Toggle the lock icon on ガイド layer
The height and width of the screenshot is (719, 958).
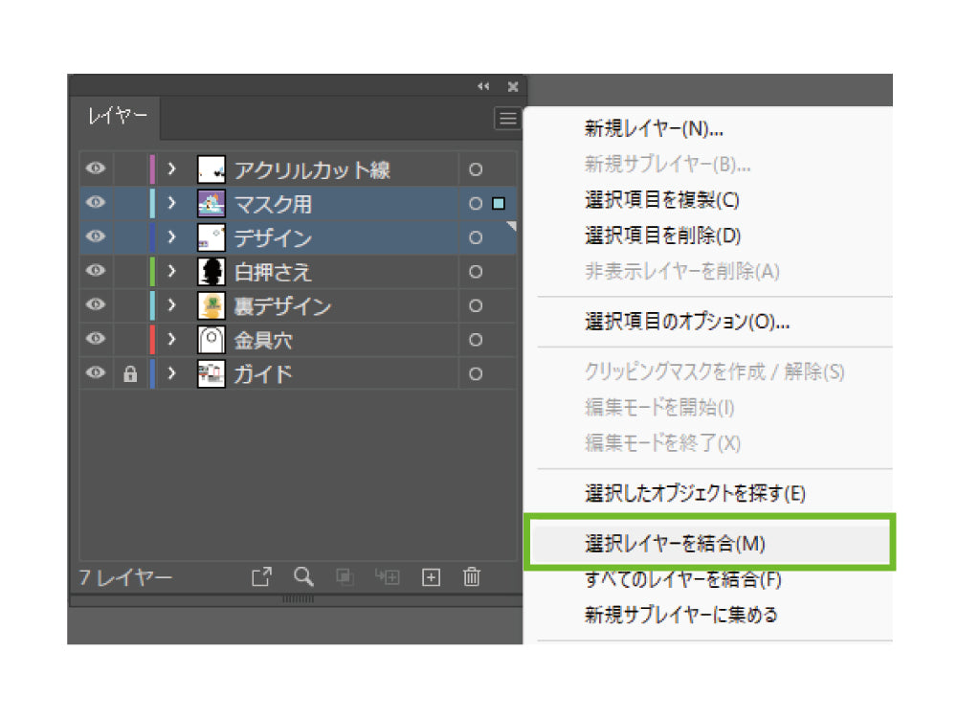coord(130,373)
